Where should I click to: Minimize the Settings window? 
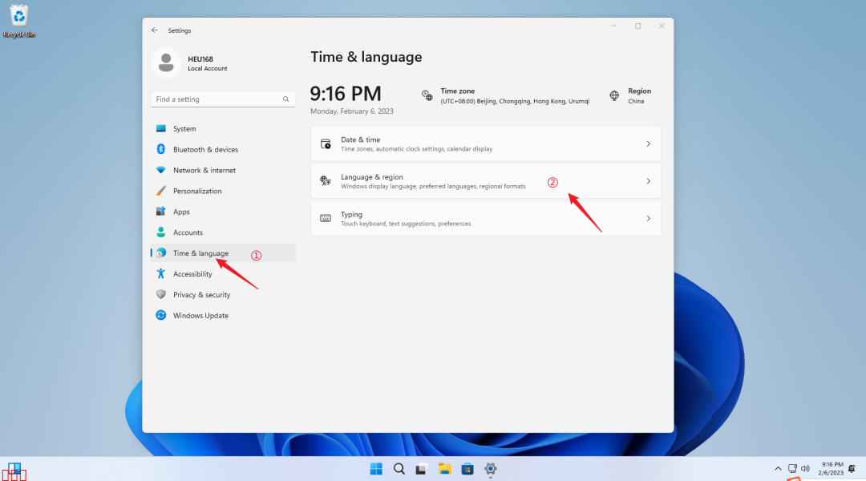click(x=613, y=26)
